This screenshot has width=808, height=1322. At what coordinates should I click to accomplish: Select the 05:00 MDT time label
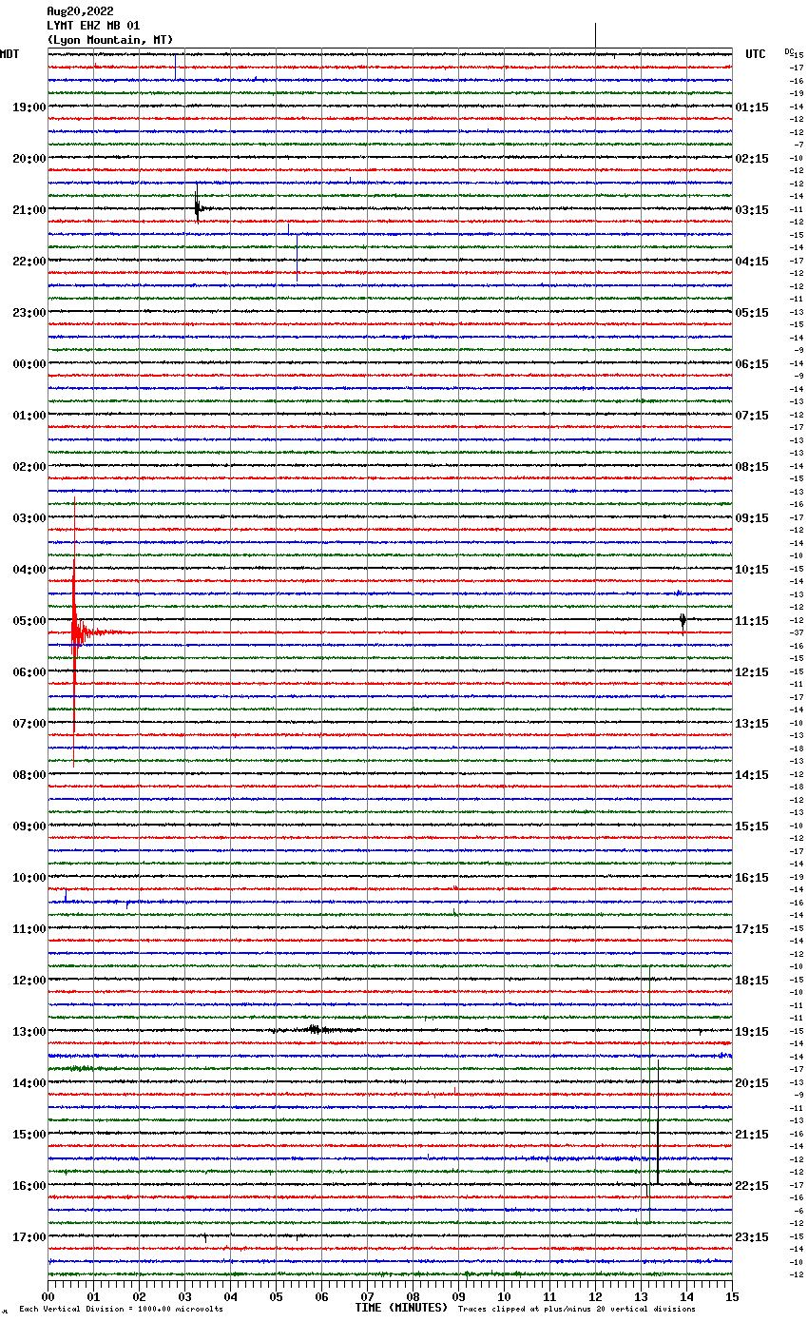tap(29, 620)
